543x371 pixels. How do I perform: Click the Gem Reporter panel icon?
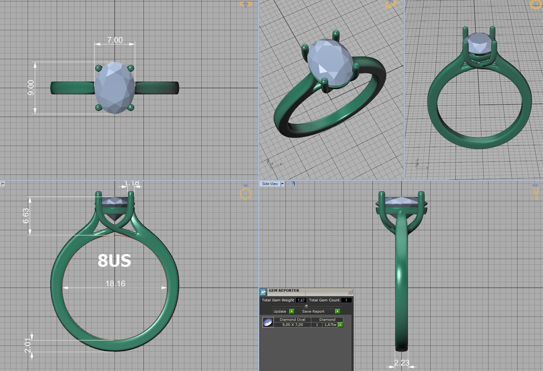[263, 292]
